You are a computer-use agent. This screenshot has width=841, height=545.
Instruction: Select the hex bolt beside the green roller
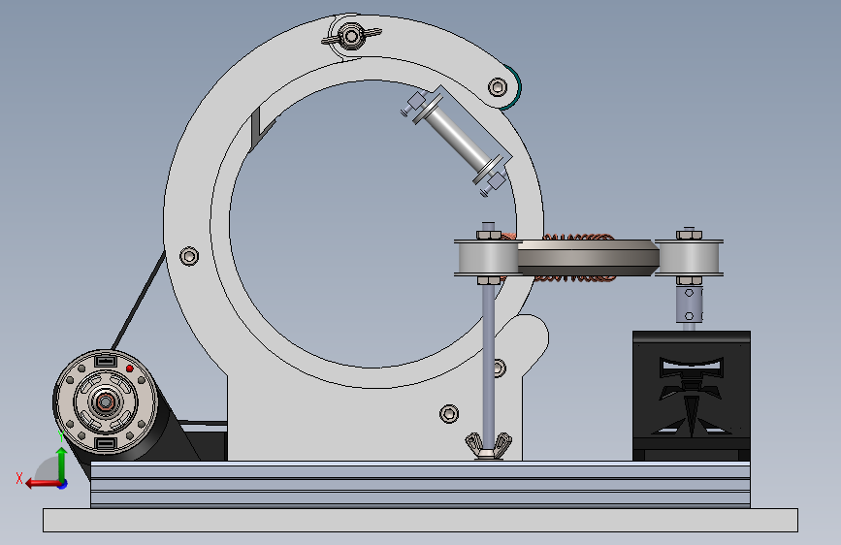pyautogui.click(x=498, y=86)
